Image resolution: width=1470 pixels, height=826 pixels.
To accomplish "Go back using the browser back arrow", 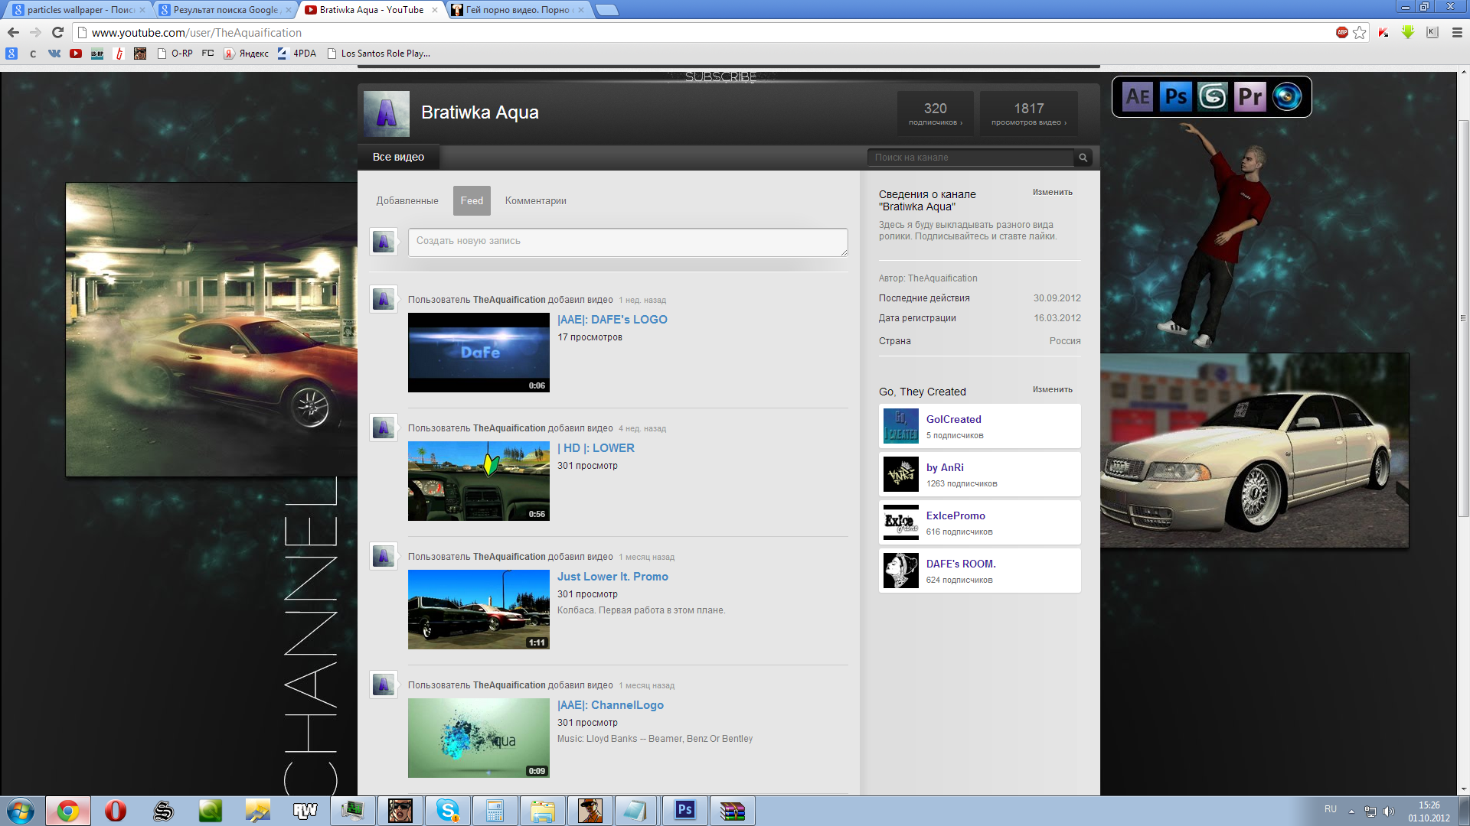I will 13,32.
